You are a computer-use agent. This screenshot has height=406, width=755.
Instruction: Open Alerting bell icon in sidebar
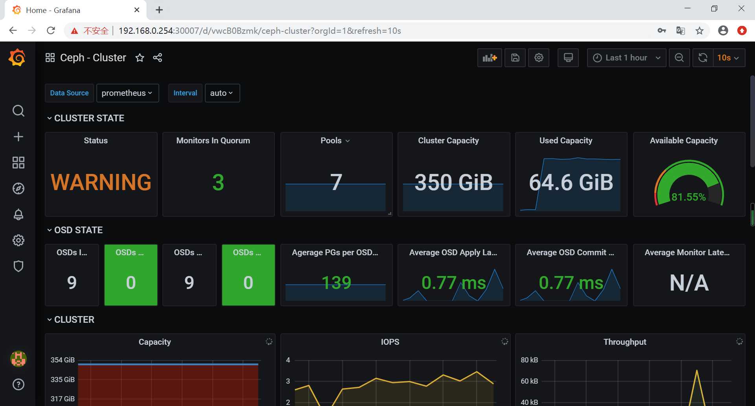[18, 214]
